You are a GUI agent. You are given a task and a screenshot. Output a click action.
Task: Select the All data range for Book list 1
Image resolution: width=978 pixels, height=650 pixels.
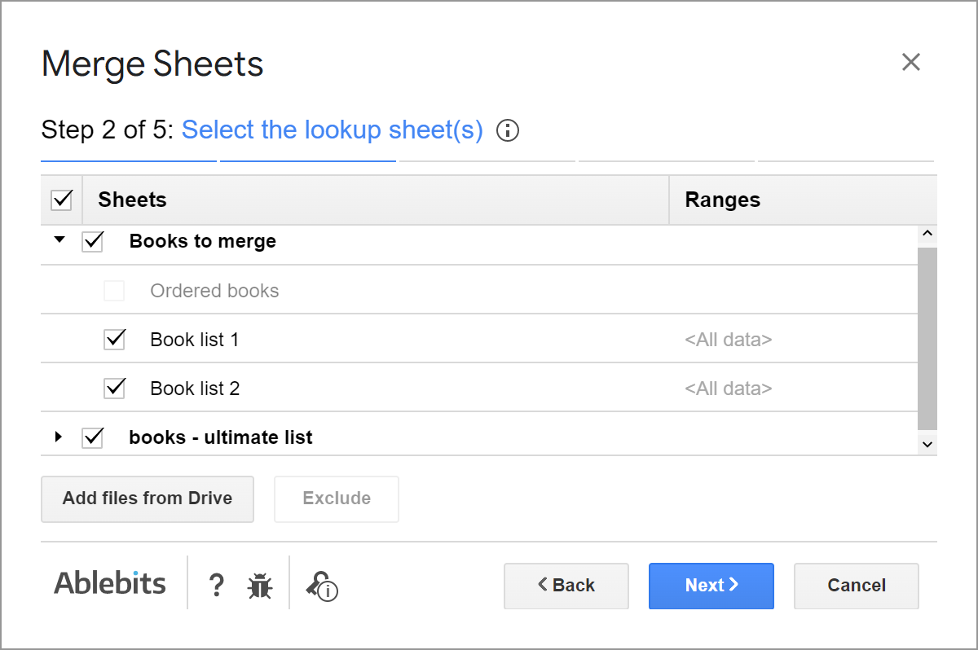click(x=728, y=339)
